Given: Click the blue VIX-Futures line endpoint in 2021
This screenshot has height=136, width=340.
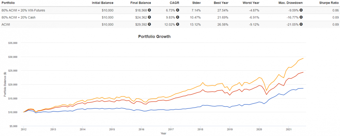Looking at the screenshot, I should click(x=303, y=88).
